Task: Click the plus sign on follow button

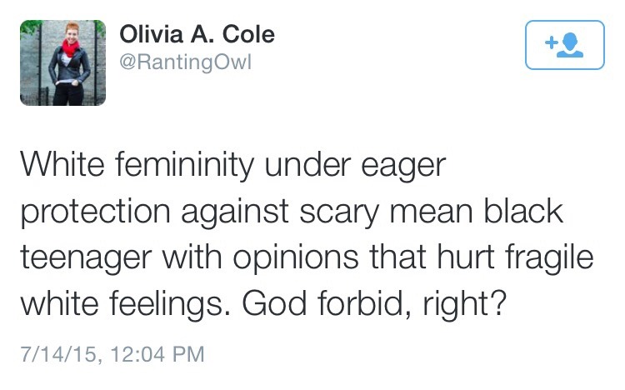Action: click(552, 42)
